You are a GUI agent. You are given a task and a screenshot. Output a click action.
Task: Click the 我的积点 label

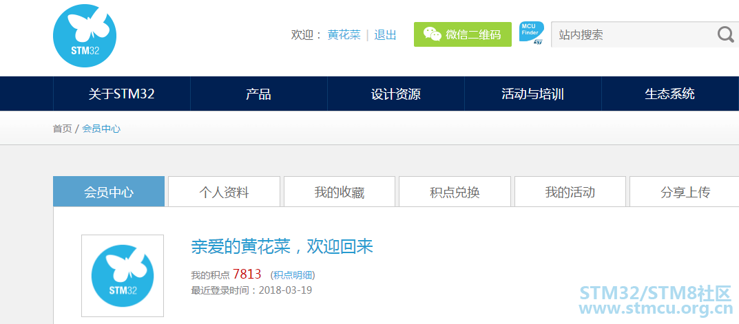point(210,275)
